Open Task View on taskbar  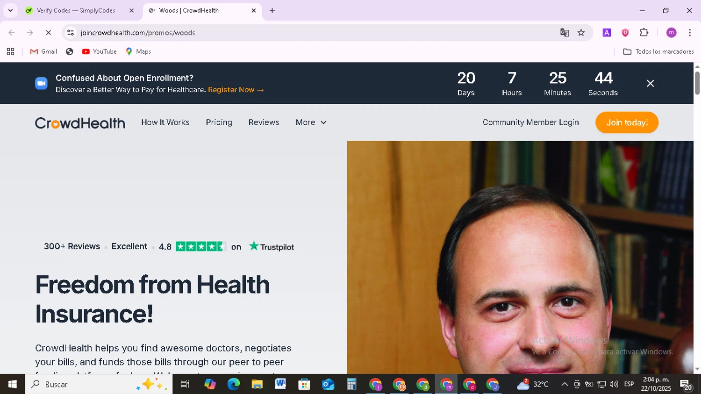(x=185, y=384)
